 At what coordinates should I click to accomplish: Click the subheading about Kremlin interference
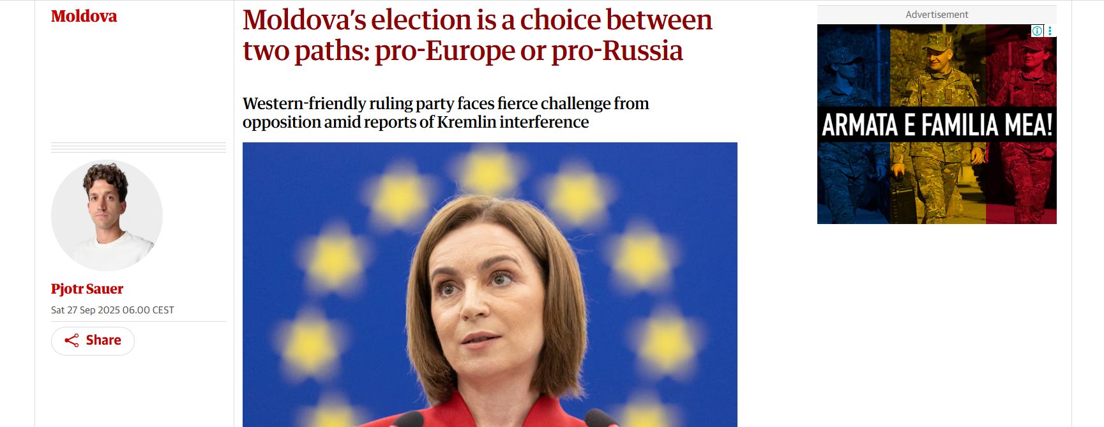(446, 112)
